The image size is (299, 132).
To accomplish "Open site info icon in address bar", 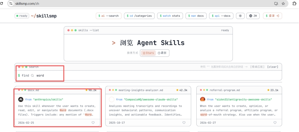I will pyautogui.click(x=11, y=4).
